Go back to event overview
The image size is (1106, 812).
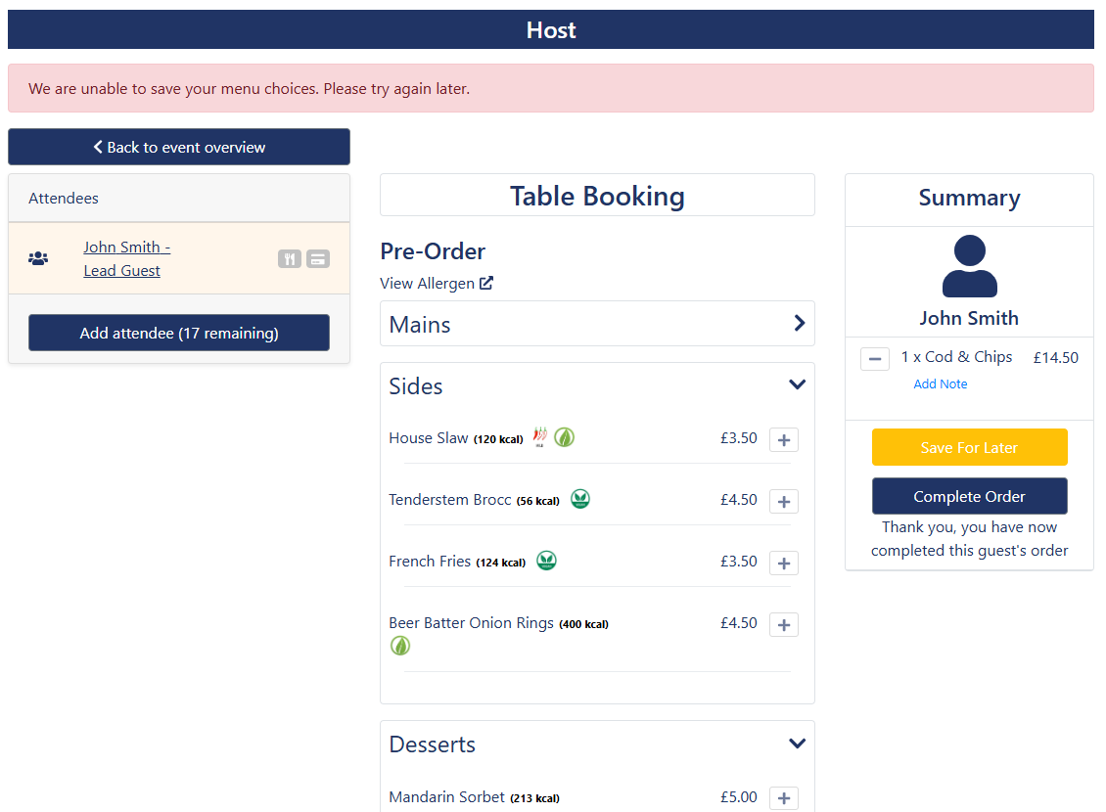click(x=179, y=148)
